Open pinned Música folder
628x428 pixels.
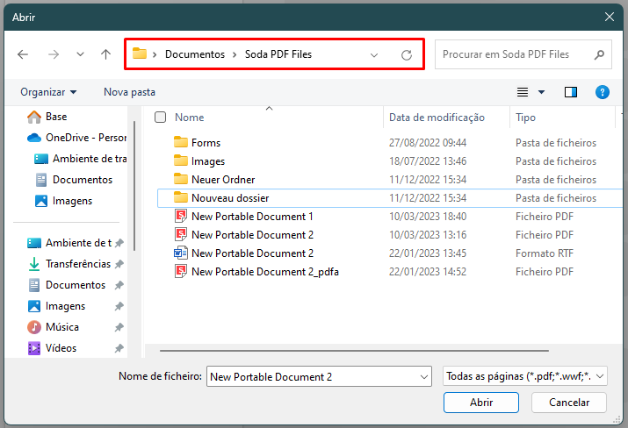pyautogui.click(x=53, y=327)
